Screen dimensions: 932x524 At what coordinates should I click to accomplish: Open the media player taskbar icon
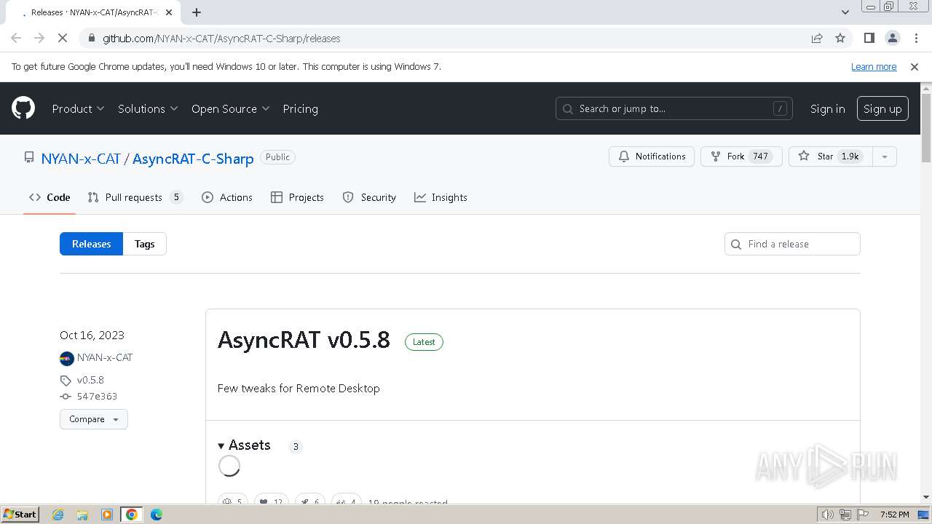point(107,515)
